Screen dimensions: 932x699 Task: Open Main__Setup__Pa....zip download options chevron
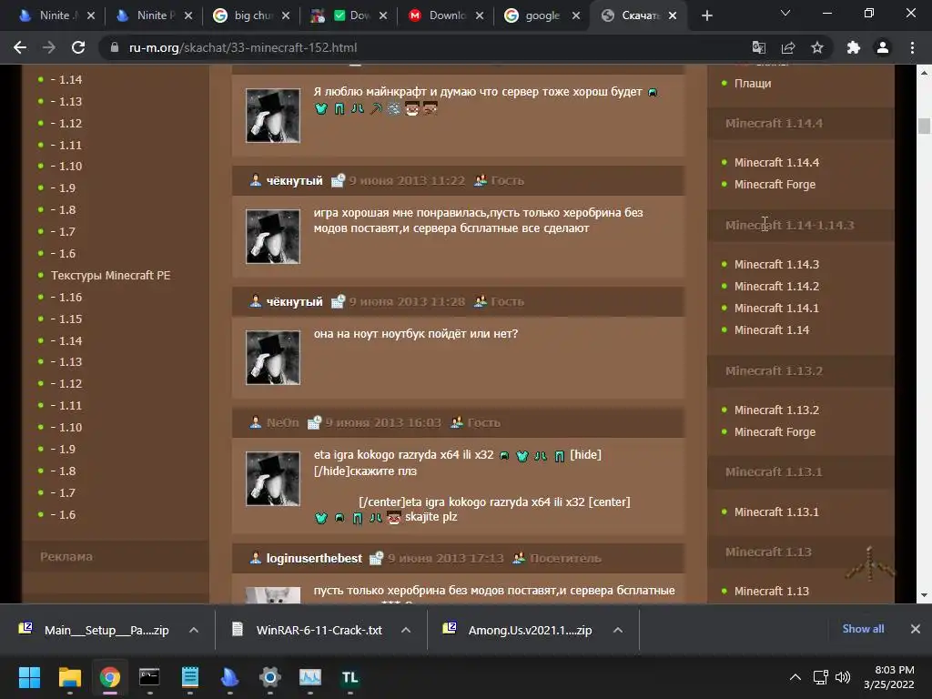tap(194, 630)
